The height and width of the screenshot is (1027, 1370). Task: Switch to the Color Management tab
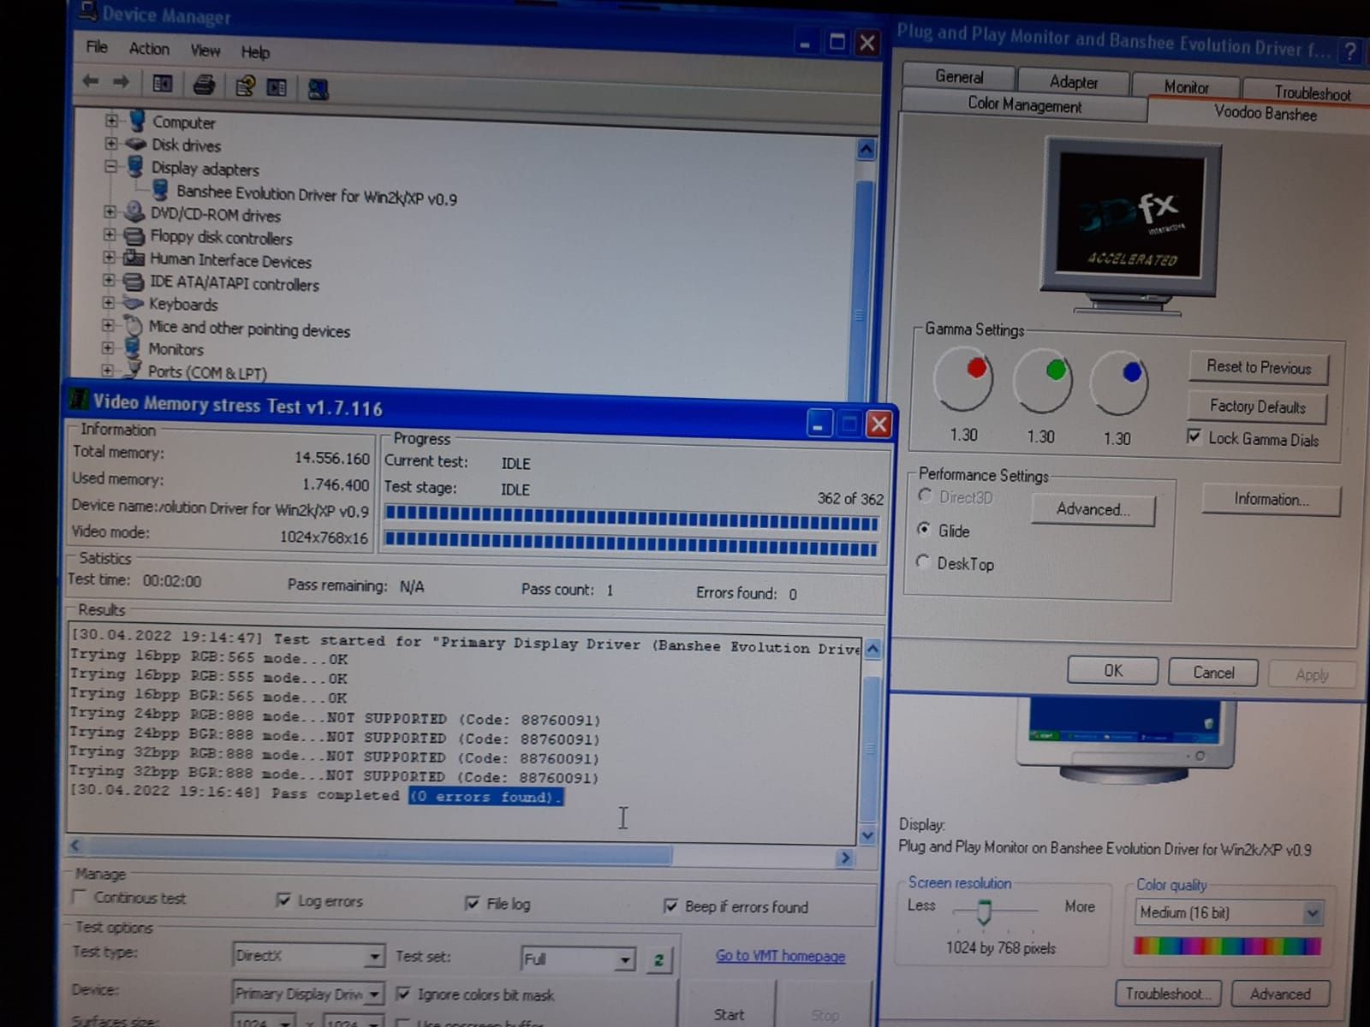[x=1024, y=105]
